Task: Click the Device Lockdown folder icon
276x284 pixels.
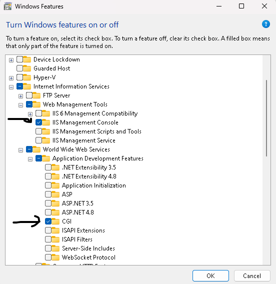Action: click(27, 59)
